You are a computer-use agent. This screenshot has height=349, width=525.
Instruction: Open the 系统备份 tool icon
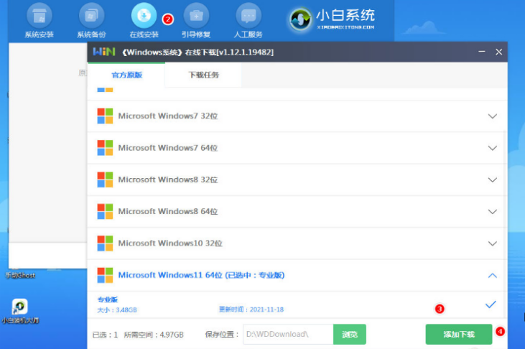(91, 16)
